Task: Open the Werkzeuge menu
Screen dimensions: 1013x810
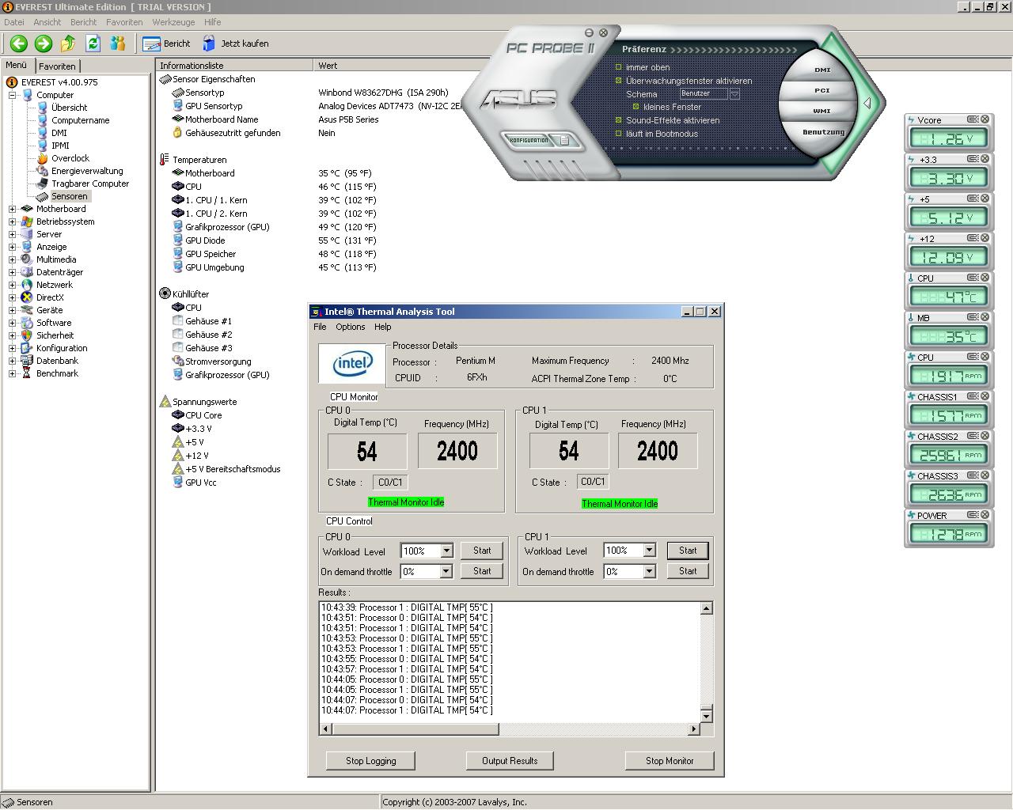Action: pyautogui.click(x=174, y=22)
